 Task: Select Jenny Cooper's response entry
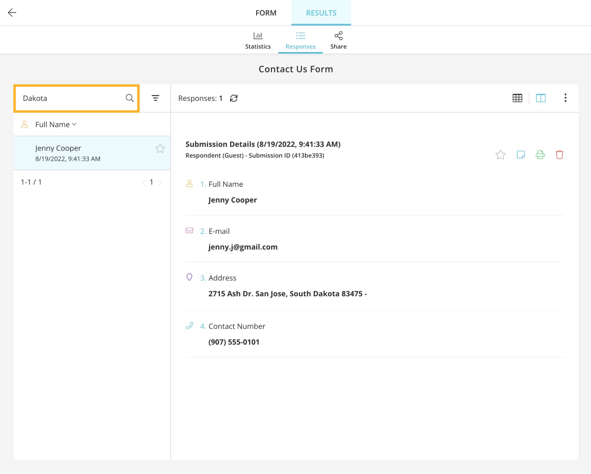tap(79, 153)
